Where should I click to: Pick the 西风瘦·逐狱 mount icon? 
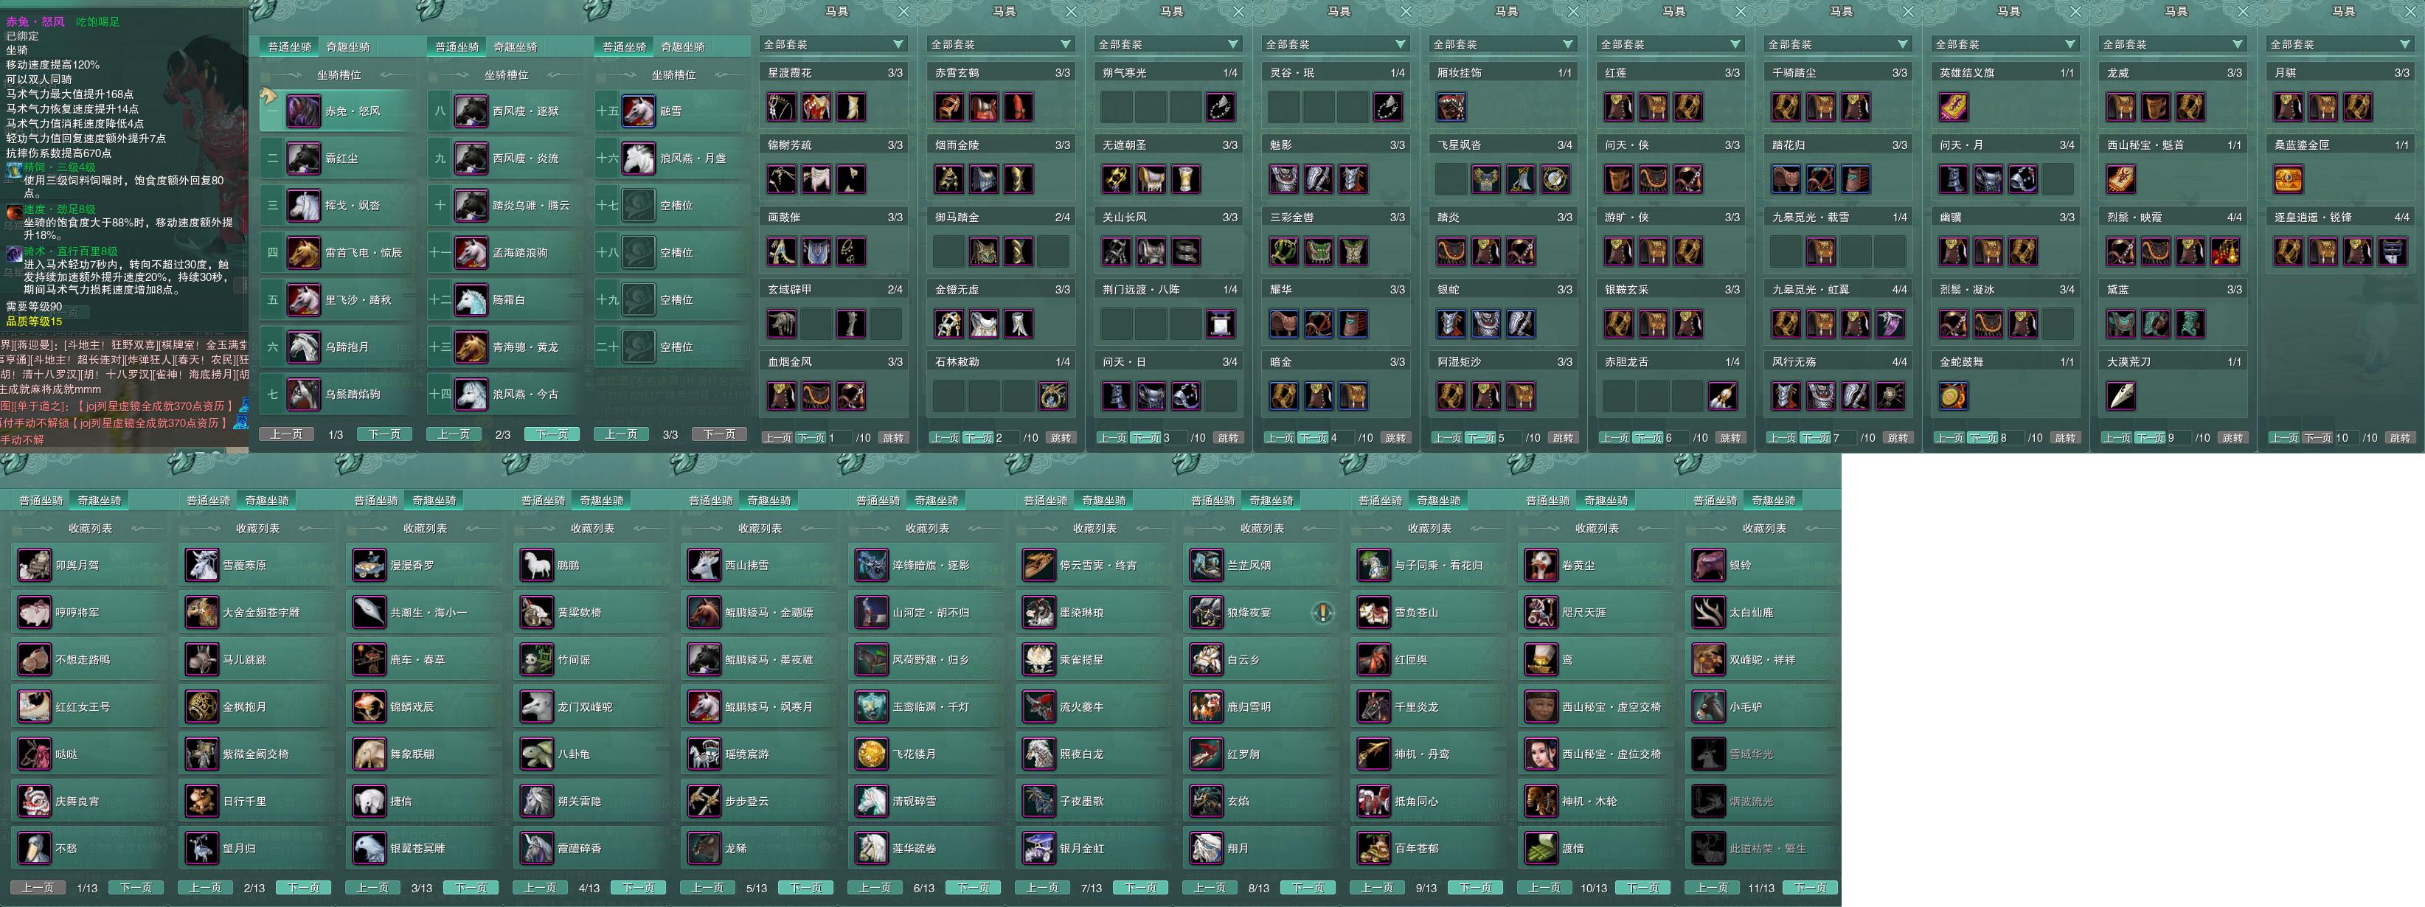point(471,111)
